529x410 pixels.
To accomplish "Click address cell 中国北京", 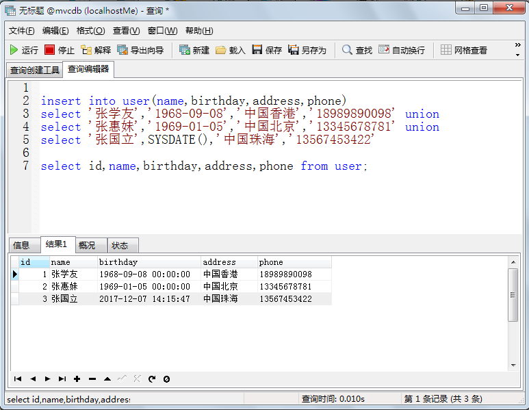I will click(229, 287).
